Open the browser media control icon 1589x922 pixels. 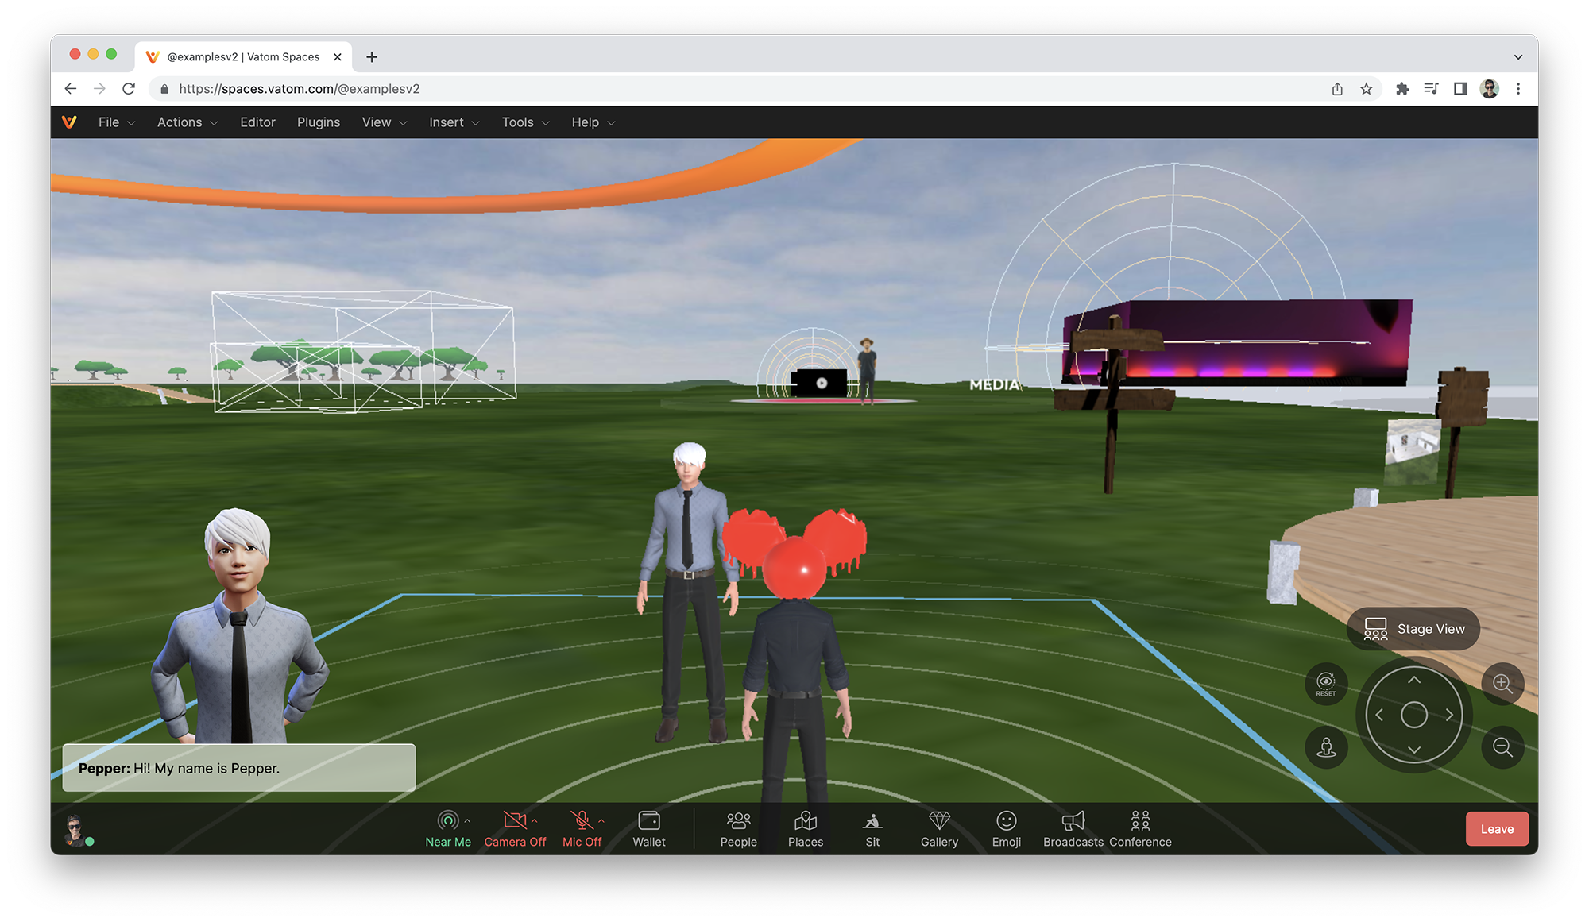point(1431,89)
